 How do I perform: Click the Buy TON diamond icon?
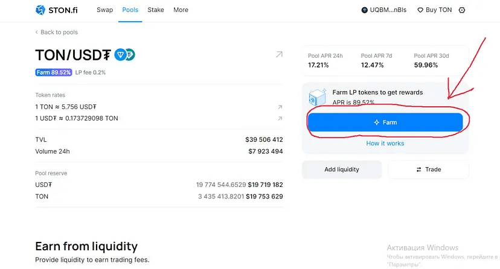click(x=420, y=10)
